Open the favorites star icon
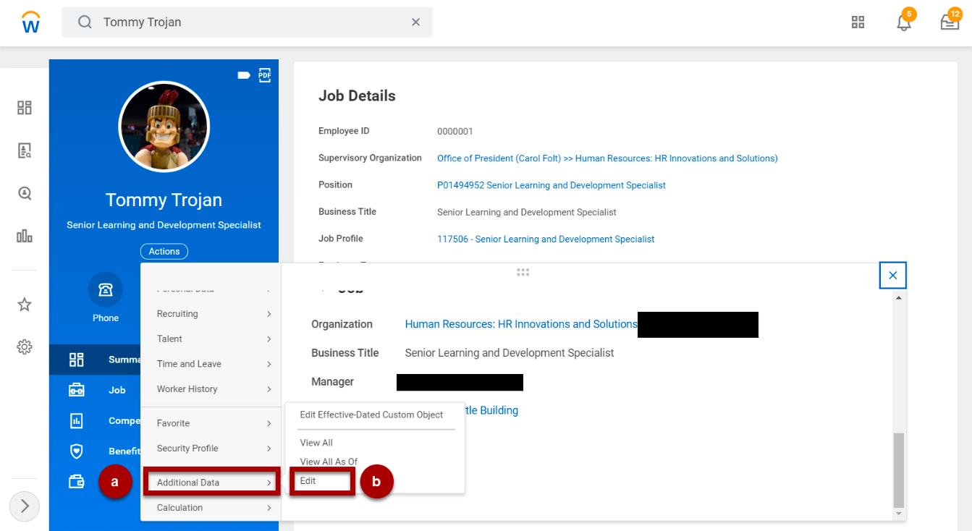The height and width of the screenshot is (531, 972). [x=25, y=305]
